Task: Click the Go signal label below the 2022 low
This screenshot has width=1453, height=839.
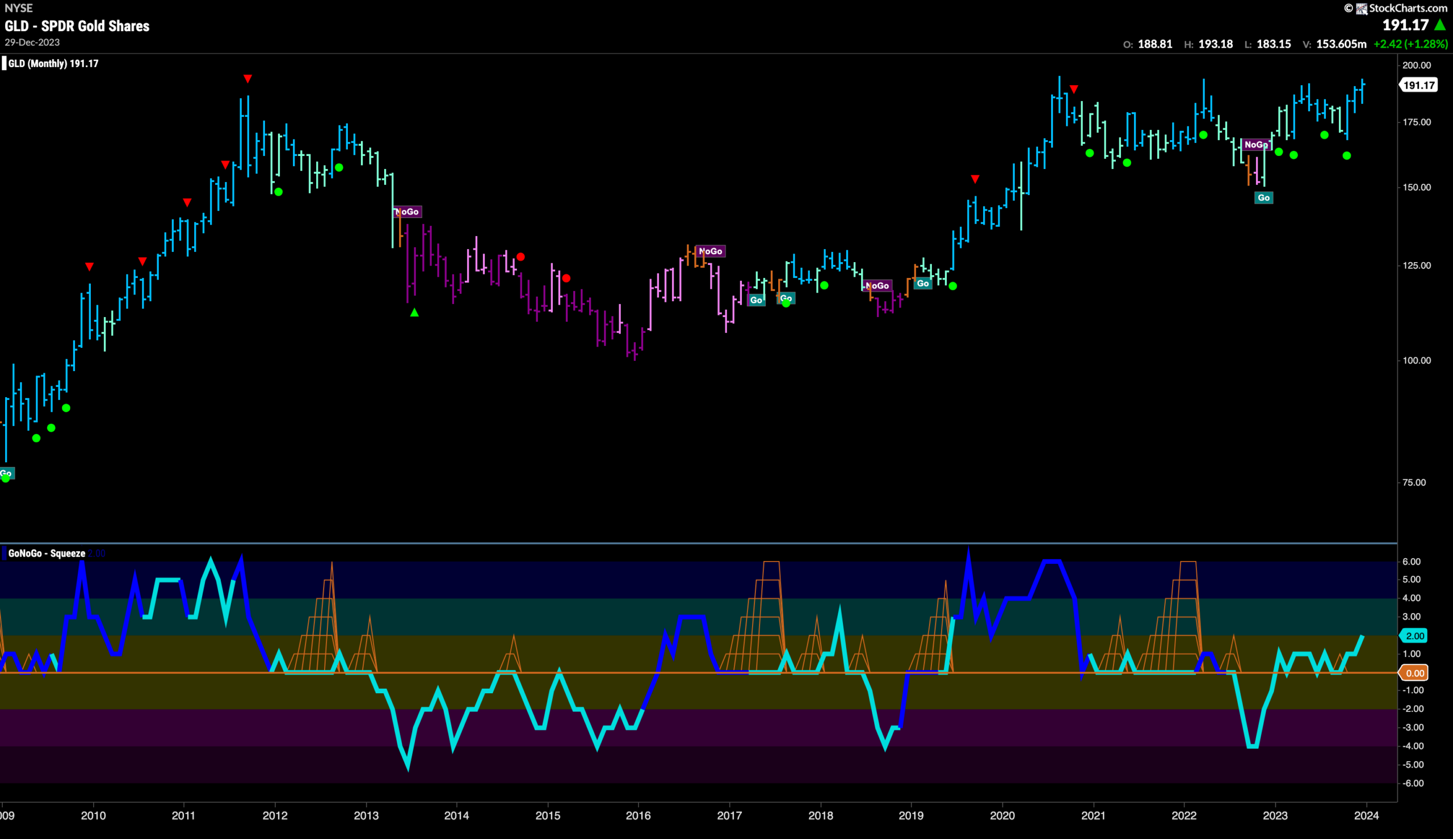Action: pyautogui.click(x=1264, y=197)
